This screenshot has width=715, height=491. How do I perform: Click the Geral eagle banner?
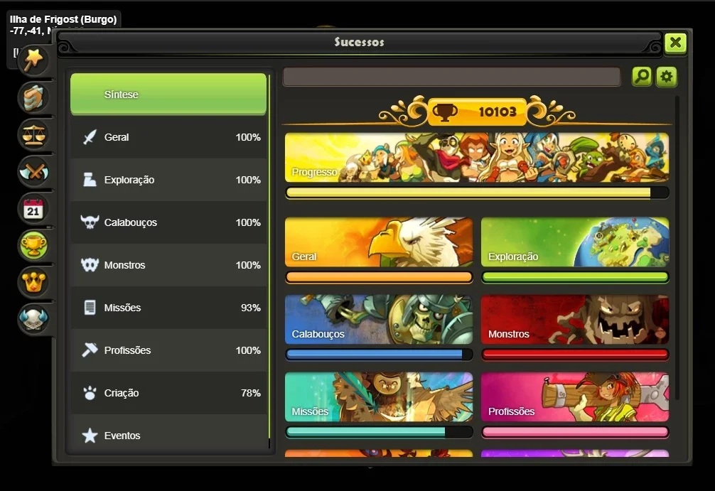click(x=379, y=242)
